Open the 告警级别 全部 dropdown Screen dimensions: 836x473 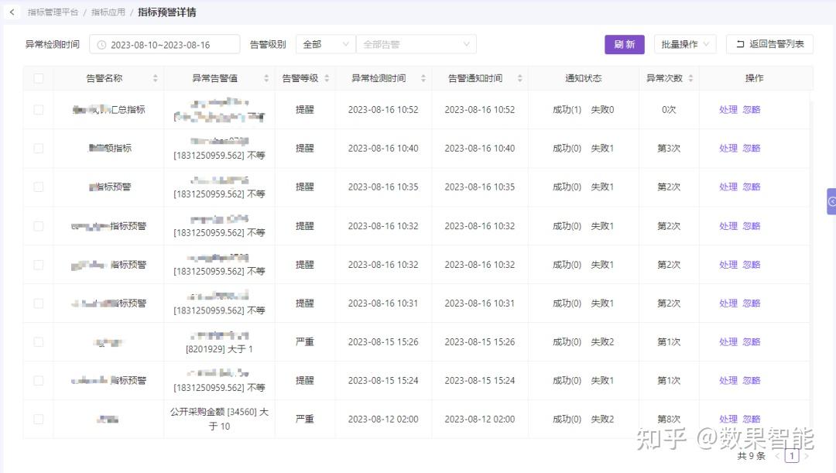pos(325,44)
